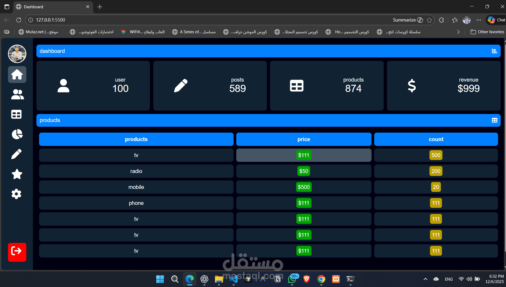This screenshot has height=287, width=506.
Task: Click the star favorites icon in the sidebar
Action: (x=17, y=174)
